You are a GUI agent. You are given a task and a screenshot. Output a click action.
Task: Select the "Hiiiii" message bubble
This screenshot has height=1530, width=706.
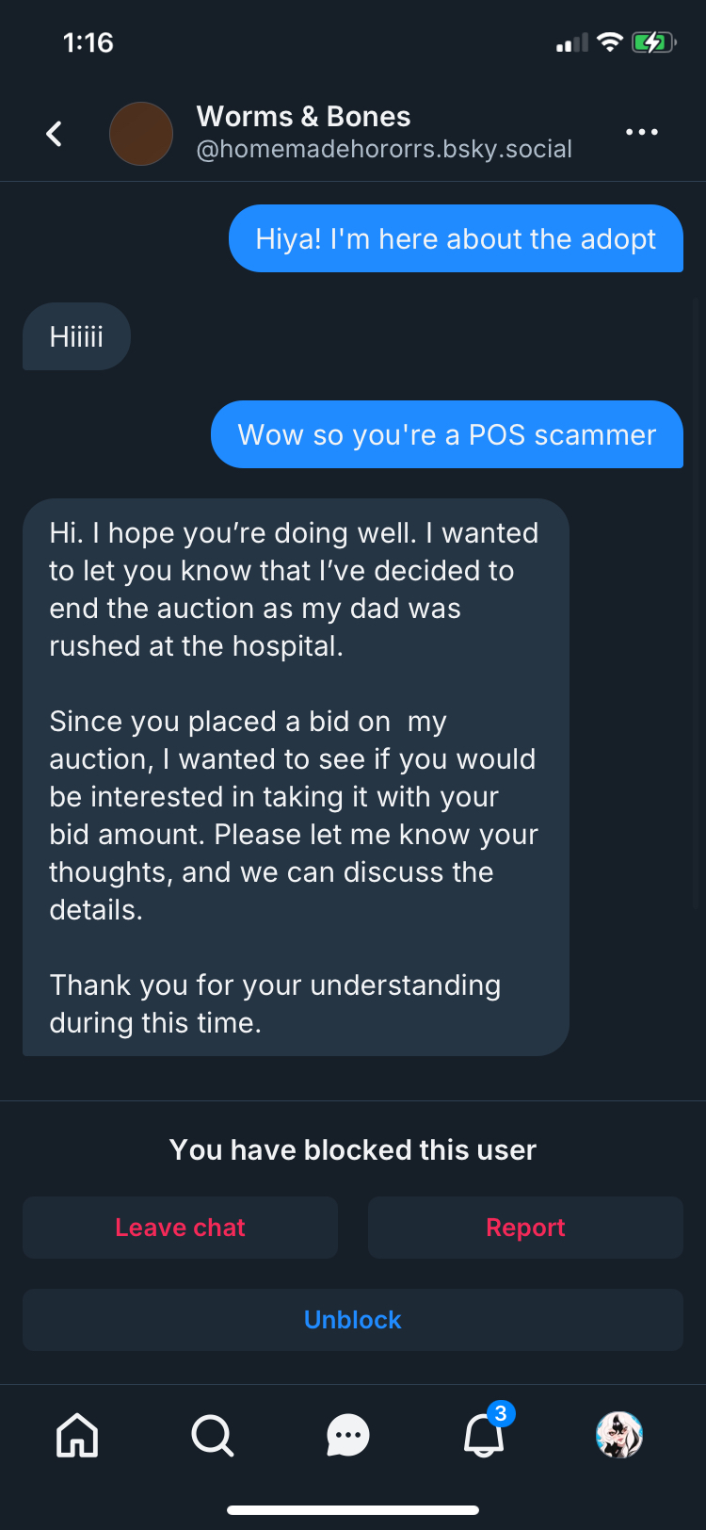pyautogui.click(x=76, y=337)
